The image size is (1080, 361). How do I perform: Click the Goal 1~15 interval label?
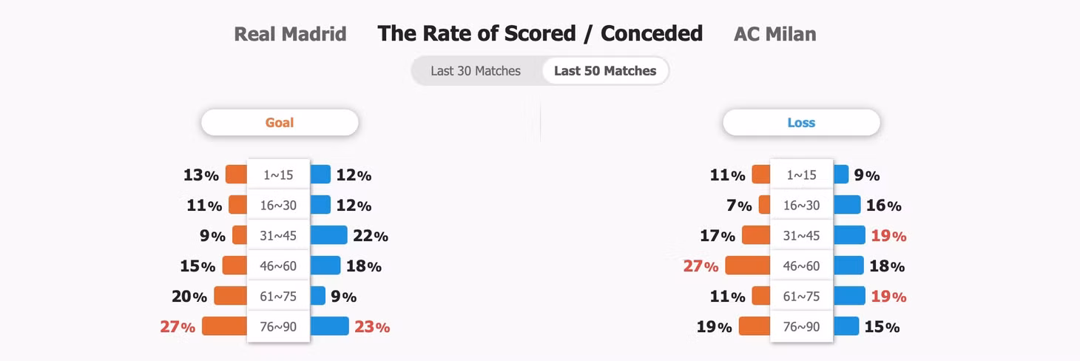pyautogui.click(x=278, y=175)
